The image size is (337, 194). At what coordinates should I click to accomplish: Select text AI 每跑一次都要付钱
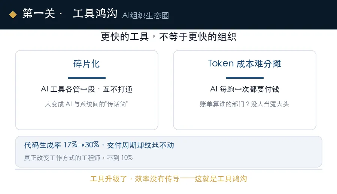[x=245, y=89]
